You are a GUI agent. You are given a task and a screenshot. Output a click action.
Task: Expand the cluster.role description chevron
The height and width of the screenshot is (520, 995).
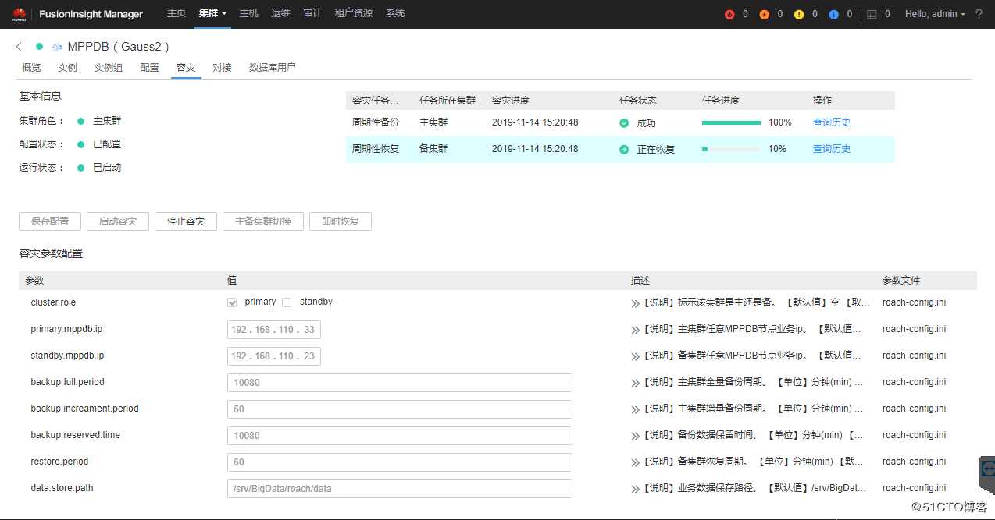pos(636,302)
